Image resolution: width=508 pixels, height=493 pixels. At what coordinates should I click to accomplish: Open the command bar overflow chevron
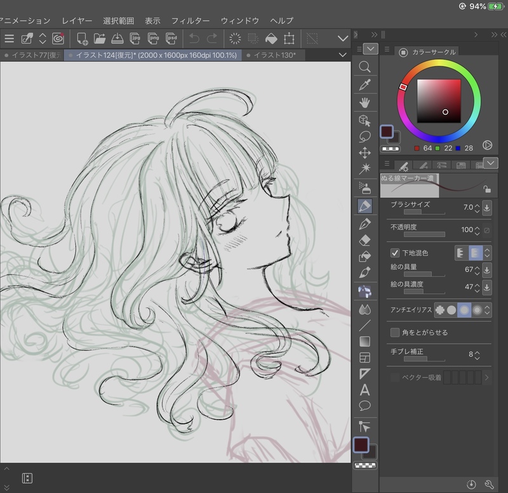344,38
